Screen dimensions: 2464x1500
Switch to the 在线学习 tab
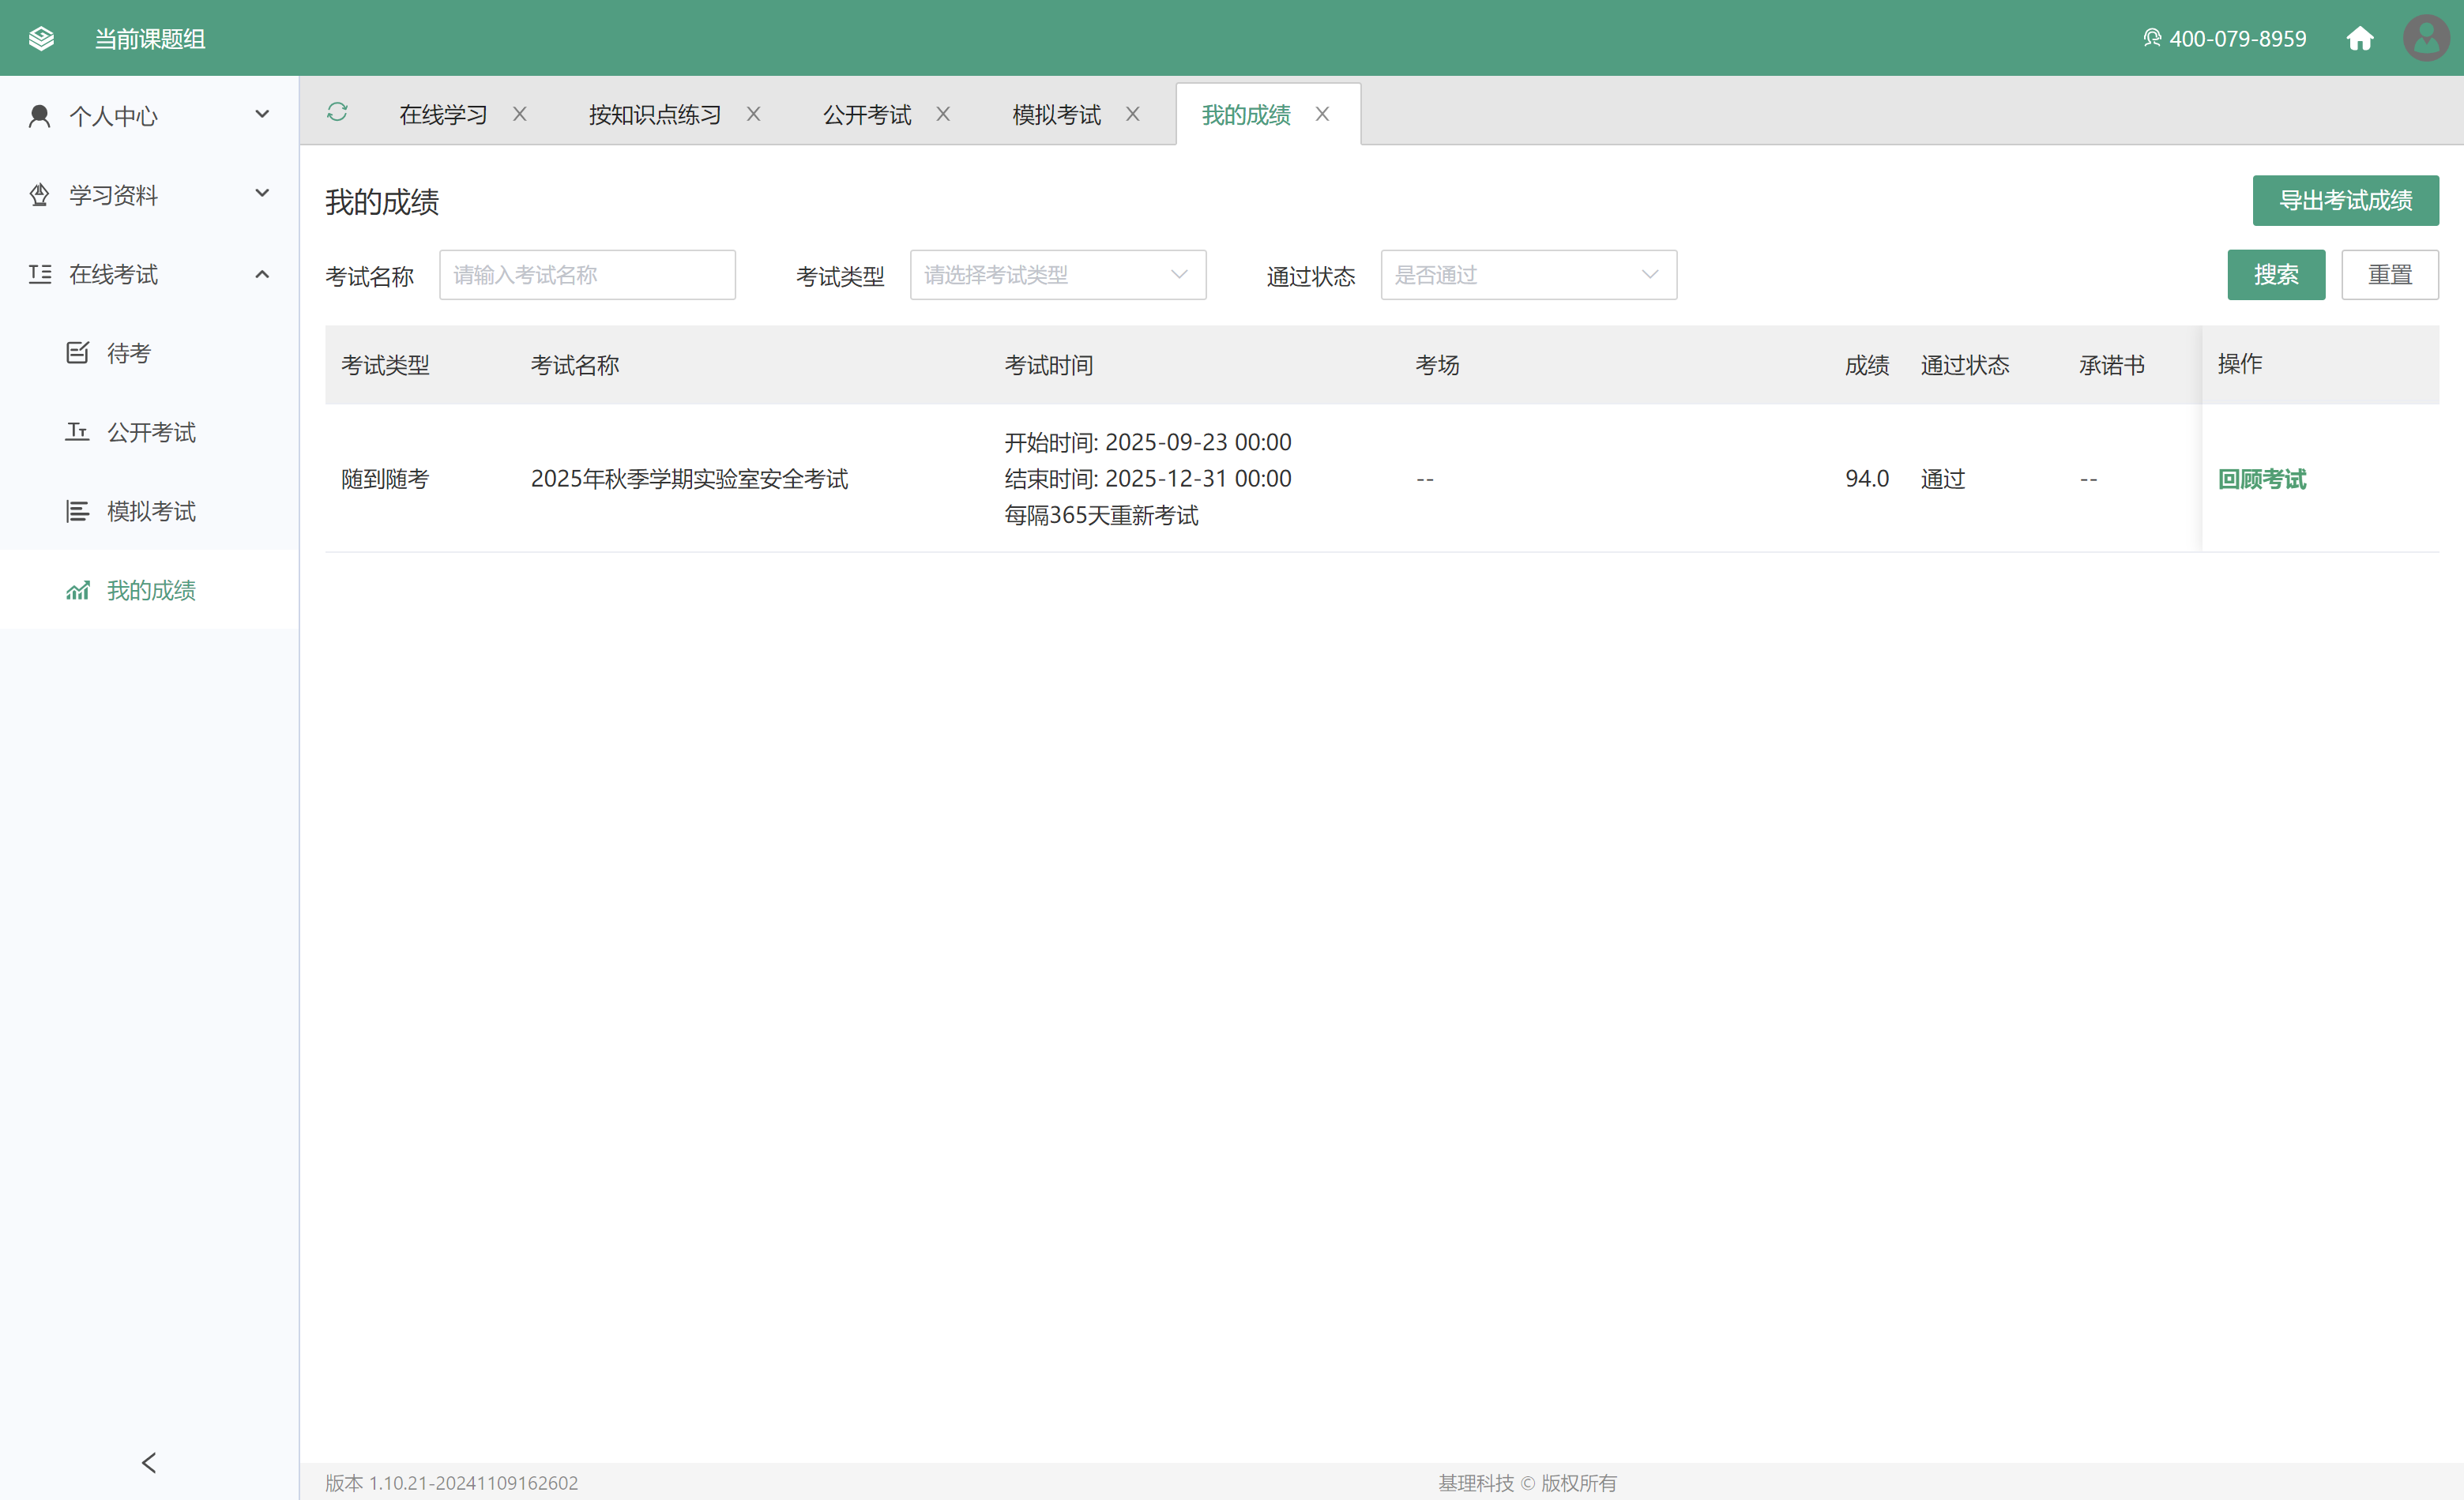[x=443, y=115]
